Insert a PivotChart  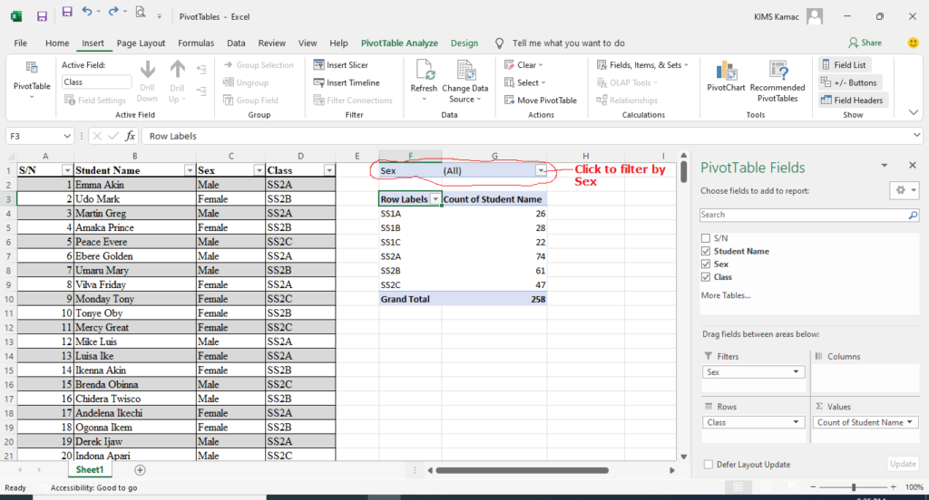click(726, 76)
